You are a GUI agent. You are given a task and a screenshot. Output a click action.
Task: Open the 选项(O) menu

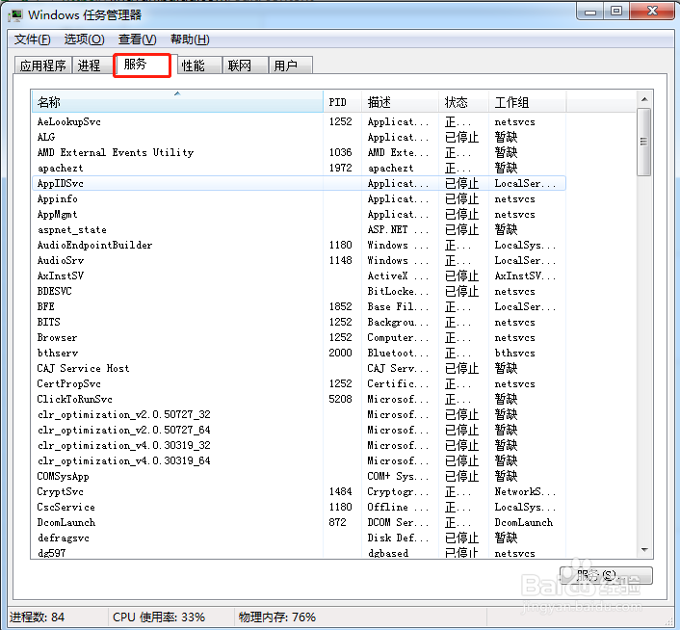click(x=84, y=39)
